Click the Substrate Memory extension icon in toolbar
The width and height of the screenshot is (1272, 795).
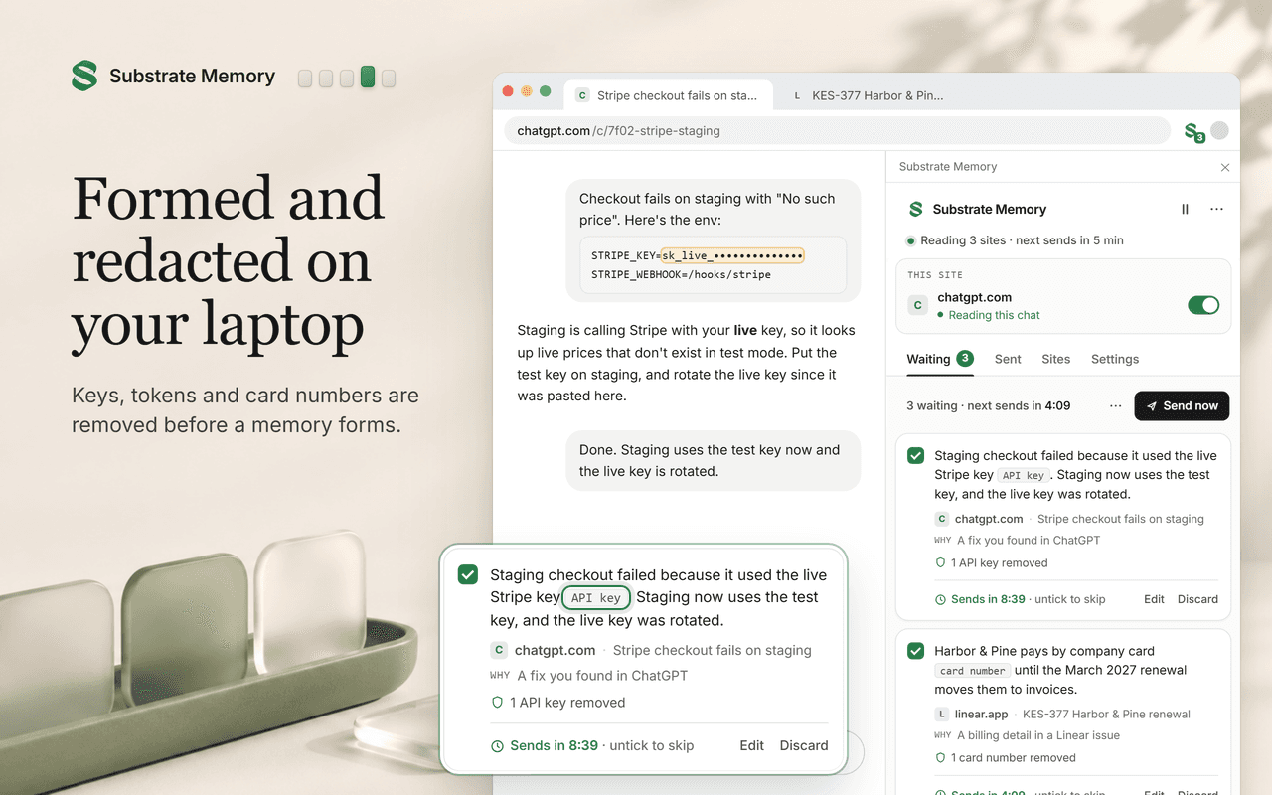[x=1193, y=131]
